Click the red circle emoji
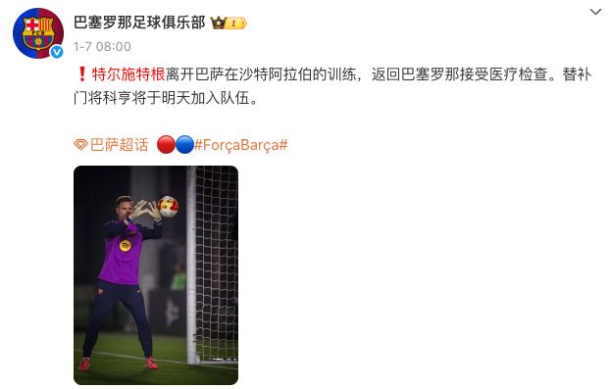The height and width of the screenshot is (389, 611). point(166,144)
